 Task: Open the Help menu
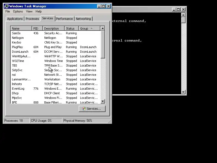[x=39, y=11]
